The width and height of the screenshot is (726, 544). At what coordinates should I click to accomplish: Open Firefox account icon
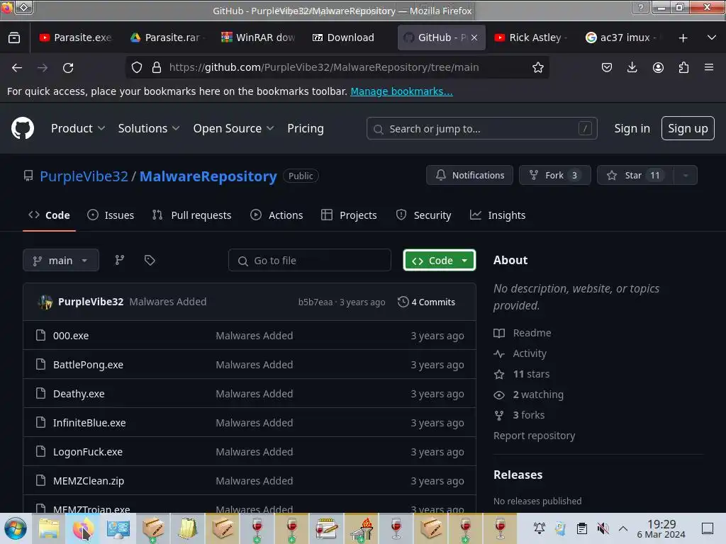tap(658, 67)
